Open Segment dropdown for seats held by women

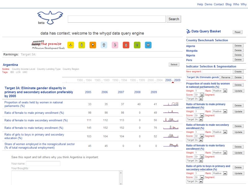pos(194,99)
